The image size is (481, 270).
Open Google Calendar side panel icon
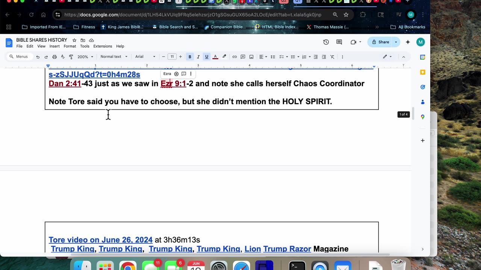[x=423, y=57]
